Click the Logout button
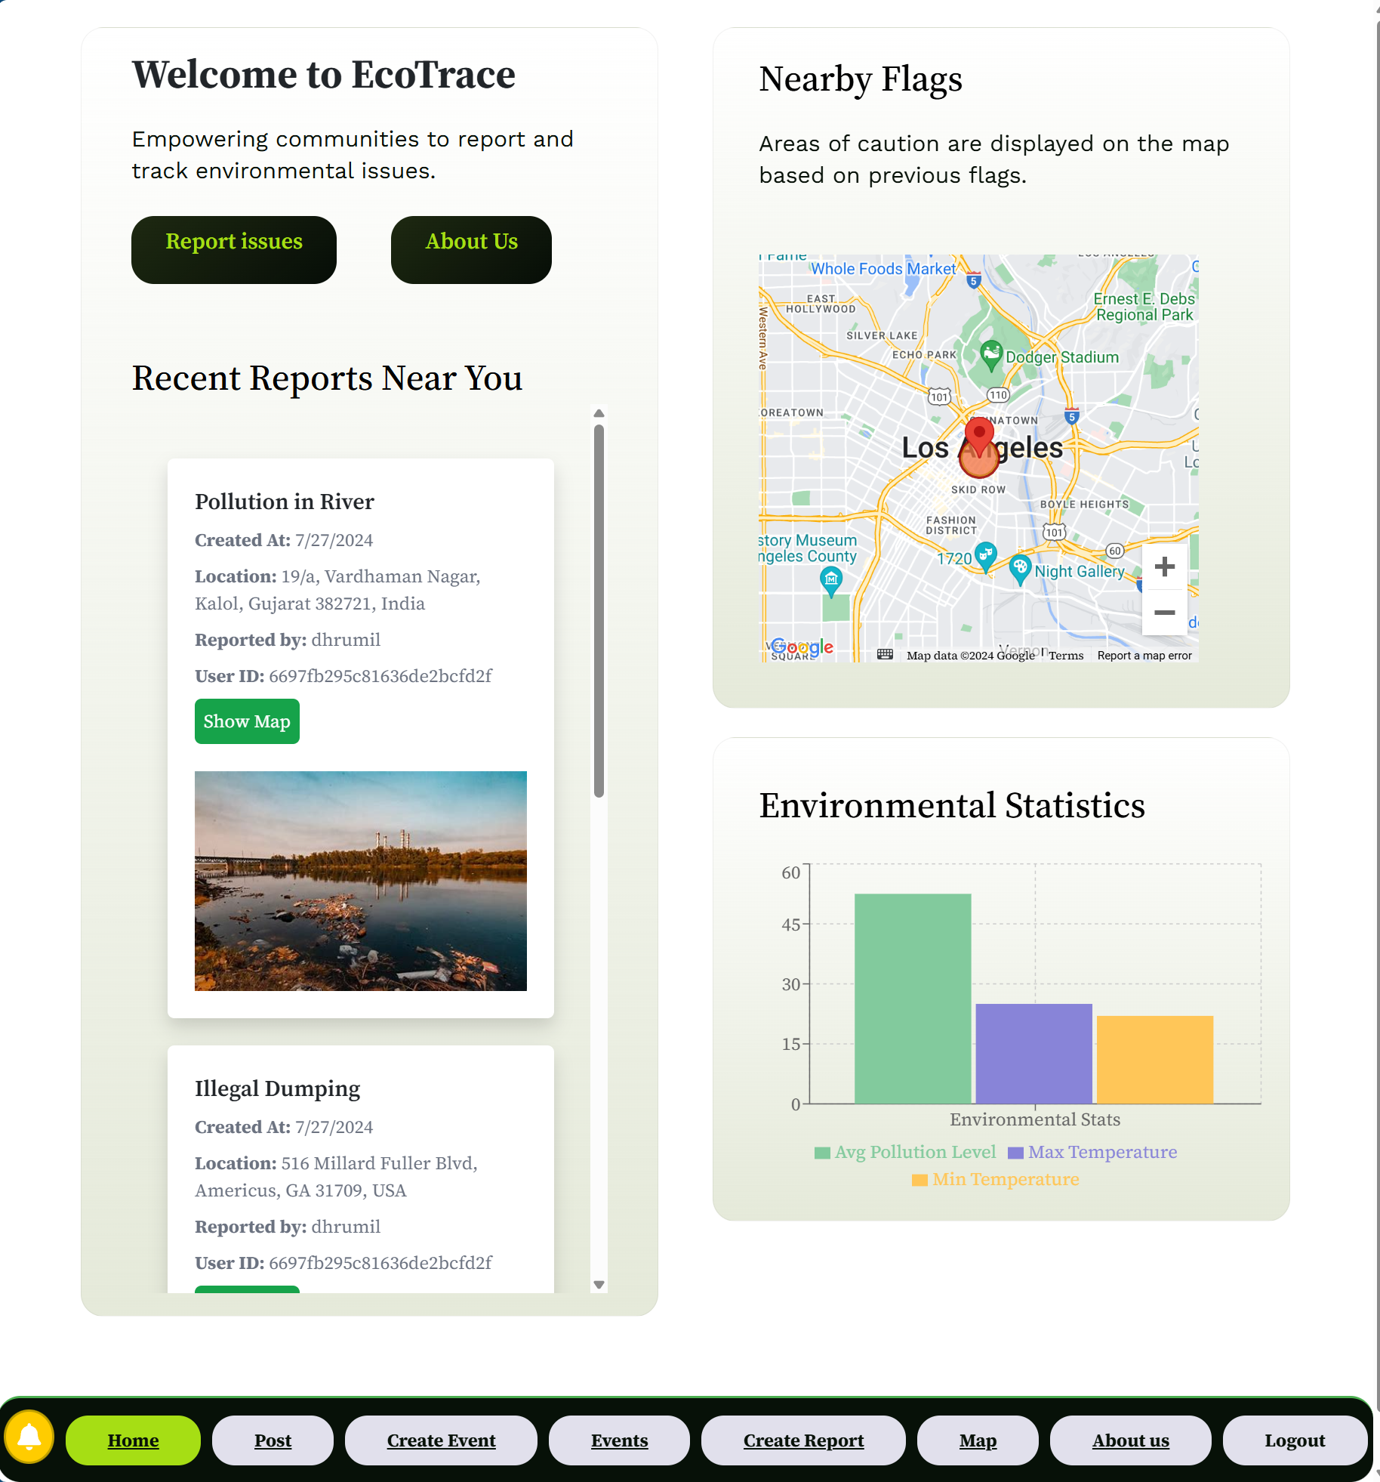Screen dimensions: 1380x1482 click(1295, 1440)
